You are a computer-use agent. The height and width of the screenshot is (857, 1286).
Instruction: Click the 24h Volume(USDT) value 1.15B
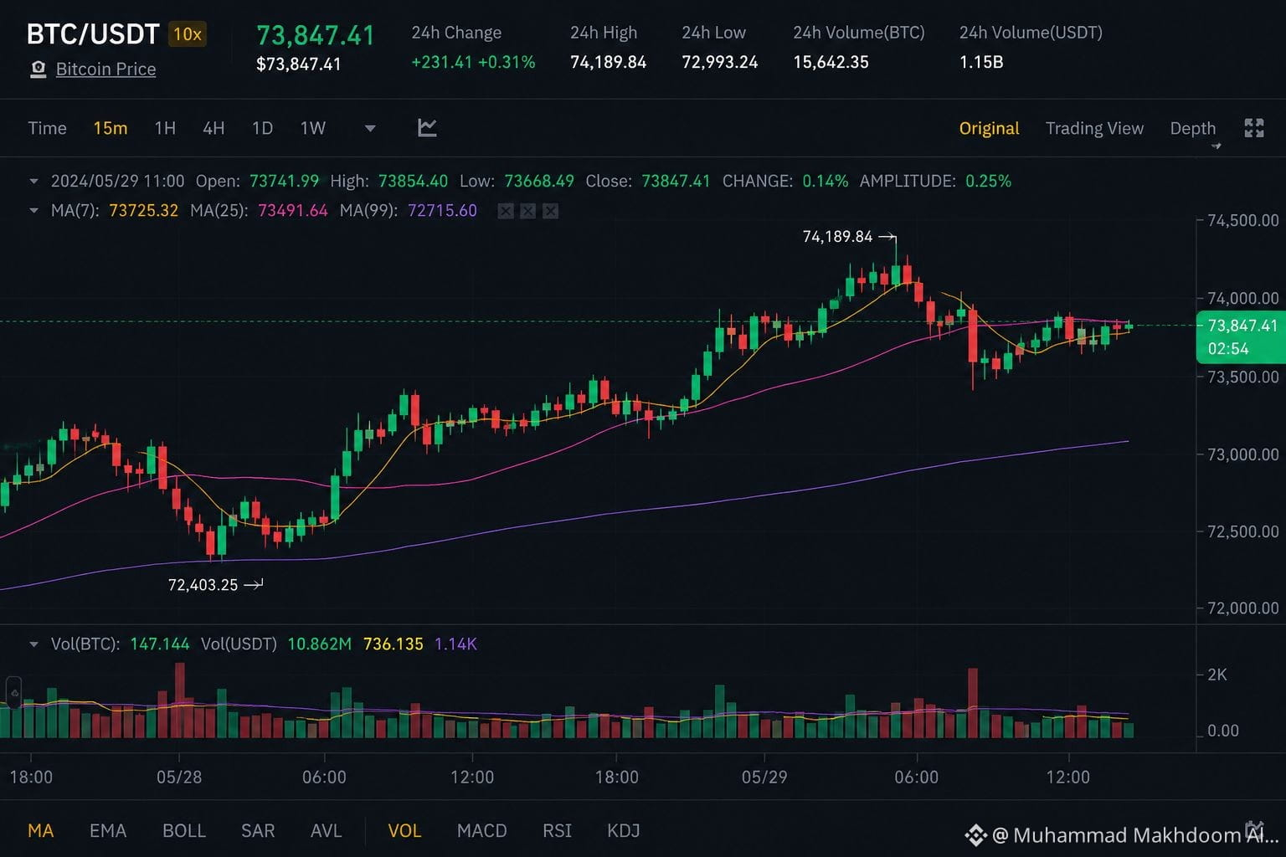point(981,62)
